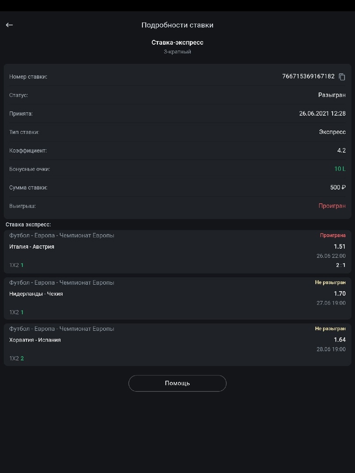
Task: Open the Хорватия - Испания match entry
Action: [x=35, y=340]
